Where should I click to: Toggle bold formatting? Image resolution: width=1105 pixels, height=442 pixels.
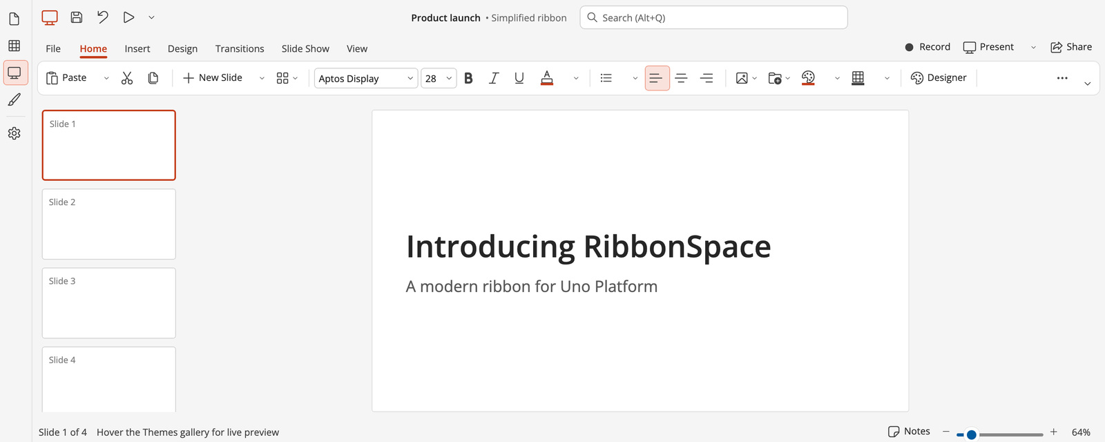pyautogui.click(x=469, y=78)
